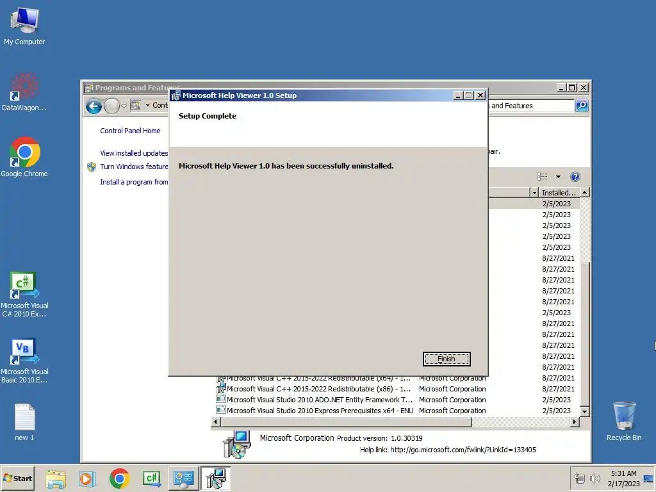
Task: Click the program icon in details pane
Action: (x=237, y=445)
